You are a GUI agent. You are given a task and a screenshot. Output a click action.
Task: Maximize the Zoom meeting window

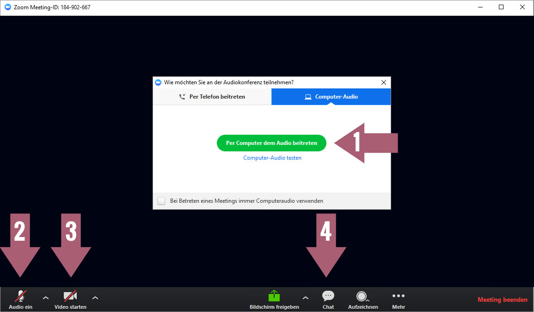(x=501, y=7)
